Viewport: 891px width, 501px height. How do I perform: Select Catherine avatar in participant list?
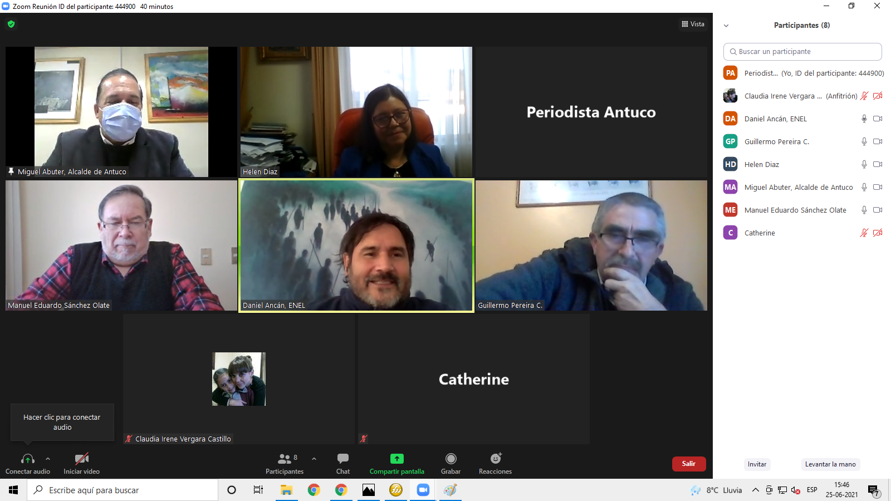730,233
